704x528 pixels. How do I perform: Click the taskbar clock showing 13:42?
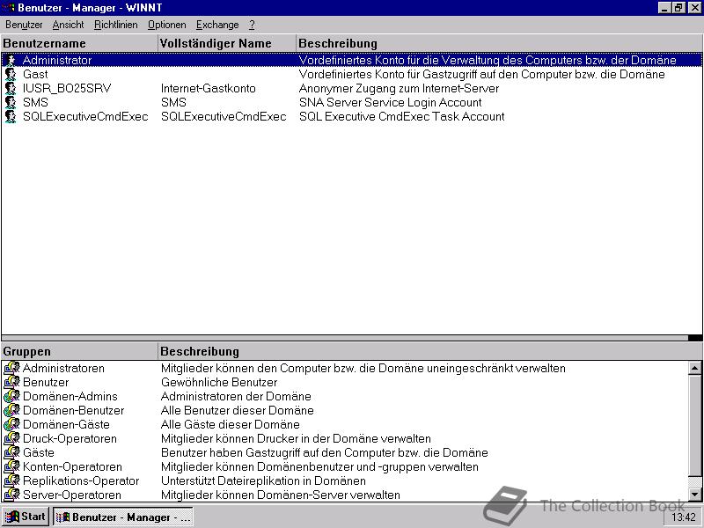683,517
